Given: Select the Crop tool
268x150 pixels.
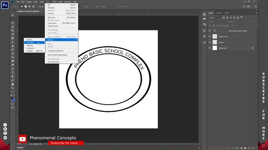Looking at the screenshot, I should click(x=13, y=30).
